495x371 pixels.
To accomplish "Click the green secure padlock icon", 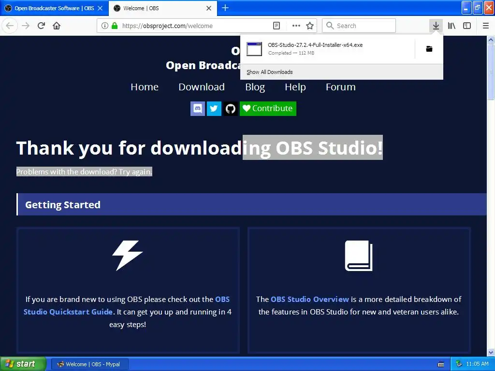I will (115, 26).
